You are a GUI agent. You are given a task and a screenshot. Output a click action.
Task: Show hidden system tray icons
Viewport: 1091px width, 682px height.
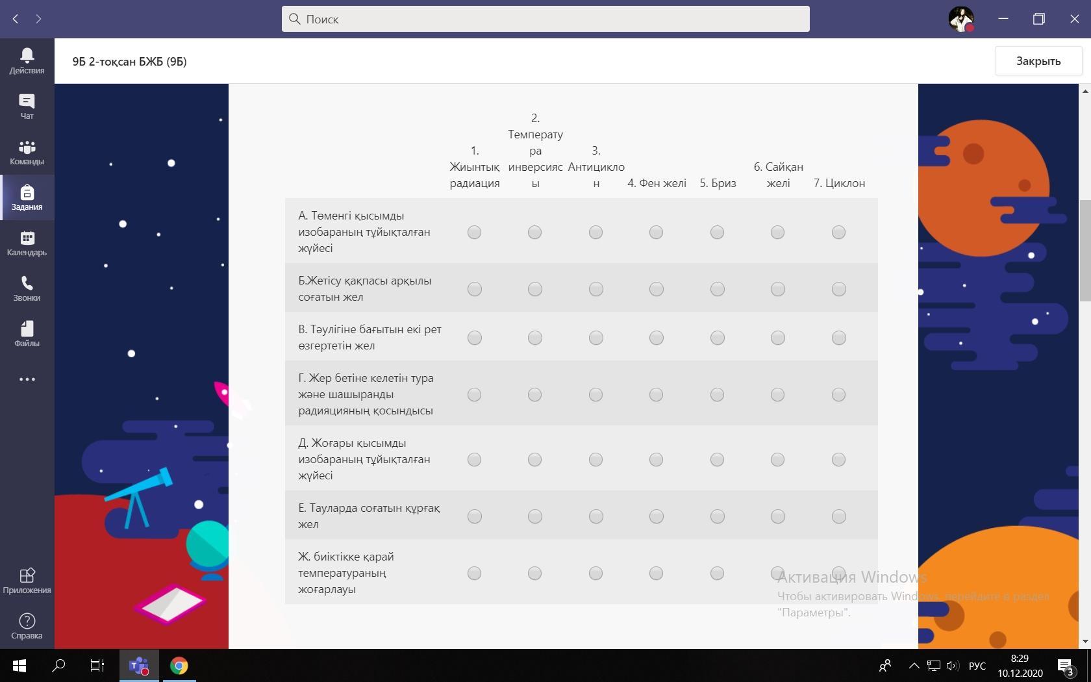[914, 666]
